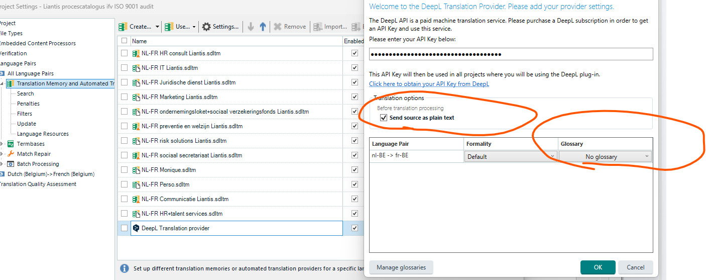Image resolution: width=706 pixels, height=280 pixels.
Task: Tick the select-all checkbox in Name header
Action: tap(124, 41)
